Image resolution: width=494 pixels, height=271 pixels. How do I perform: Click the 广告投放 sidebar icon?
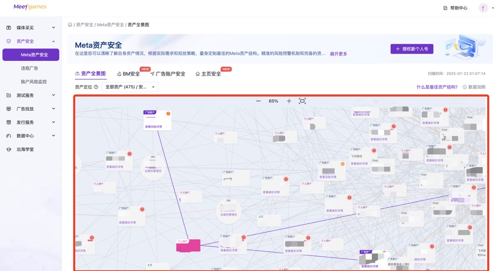point(9,109)
